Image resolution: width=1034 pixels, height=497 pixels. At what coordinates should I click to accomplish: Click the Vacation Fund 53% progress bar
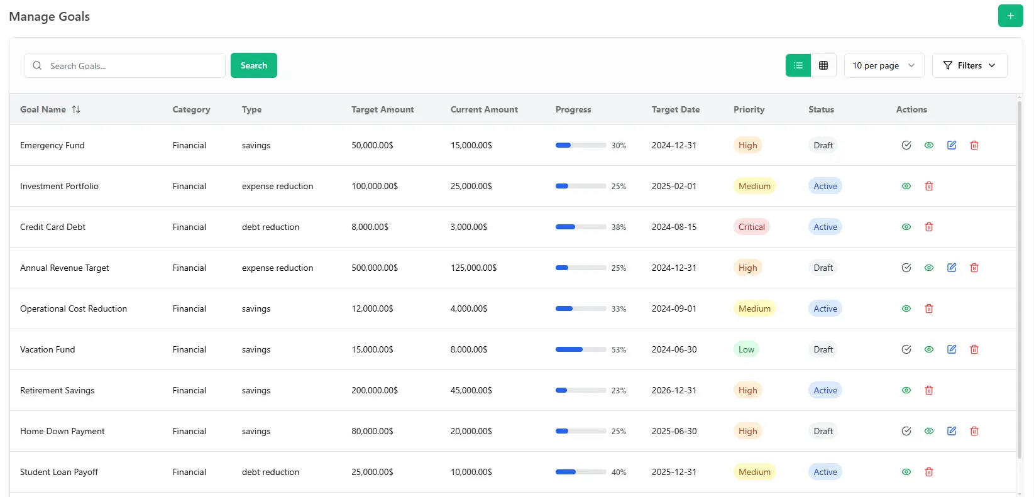[581, 349]
